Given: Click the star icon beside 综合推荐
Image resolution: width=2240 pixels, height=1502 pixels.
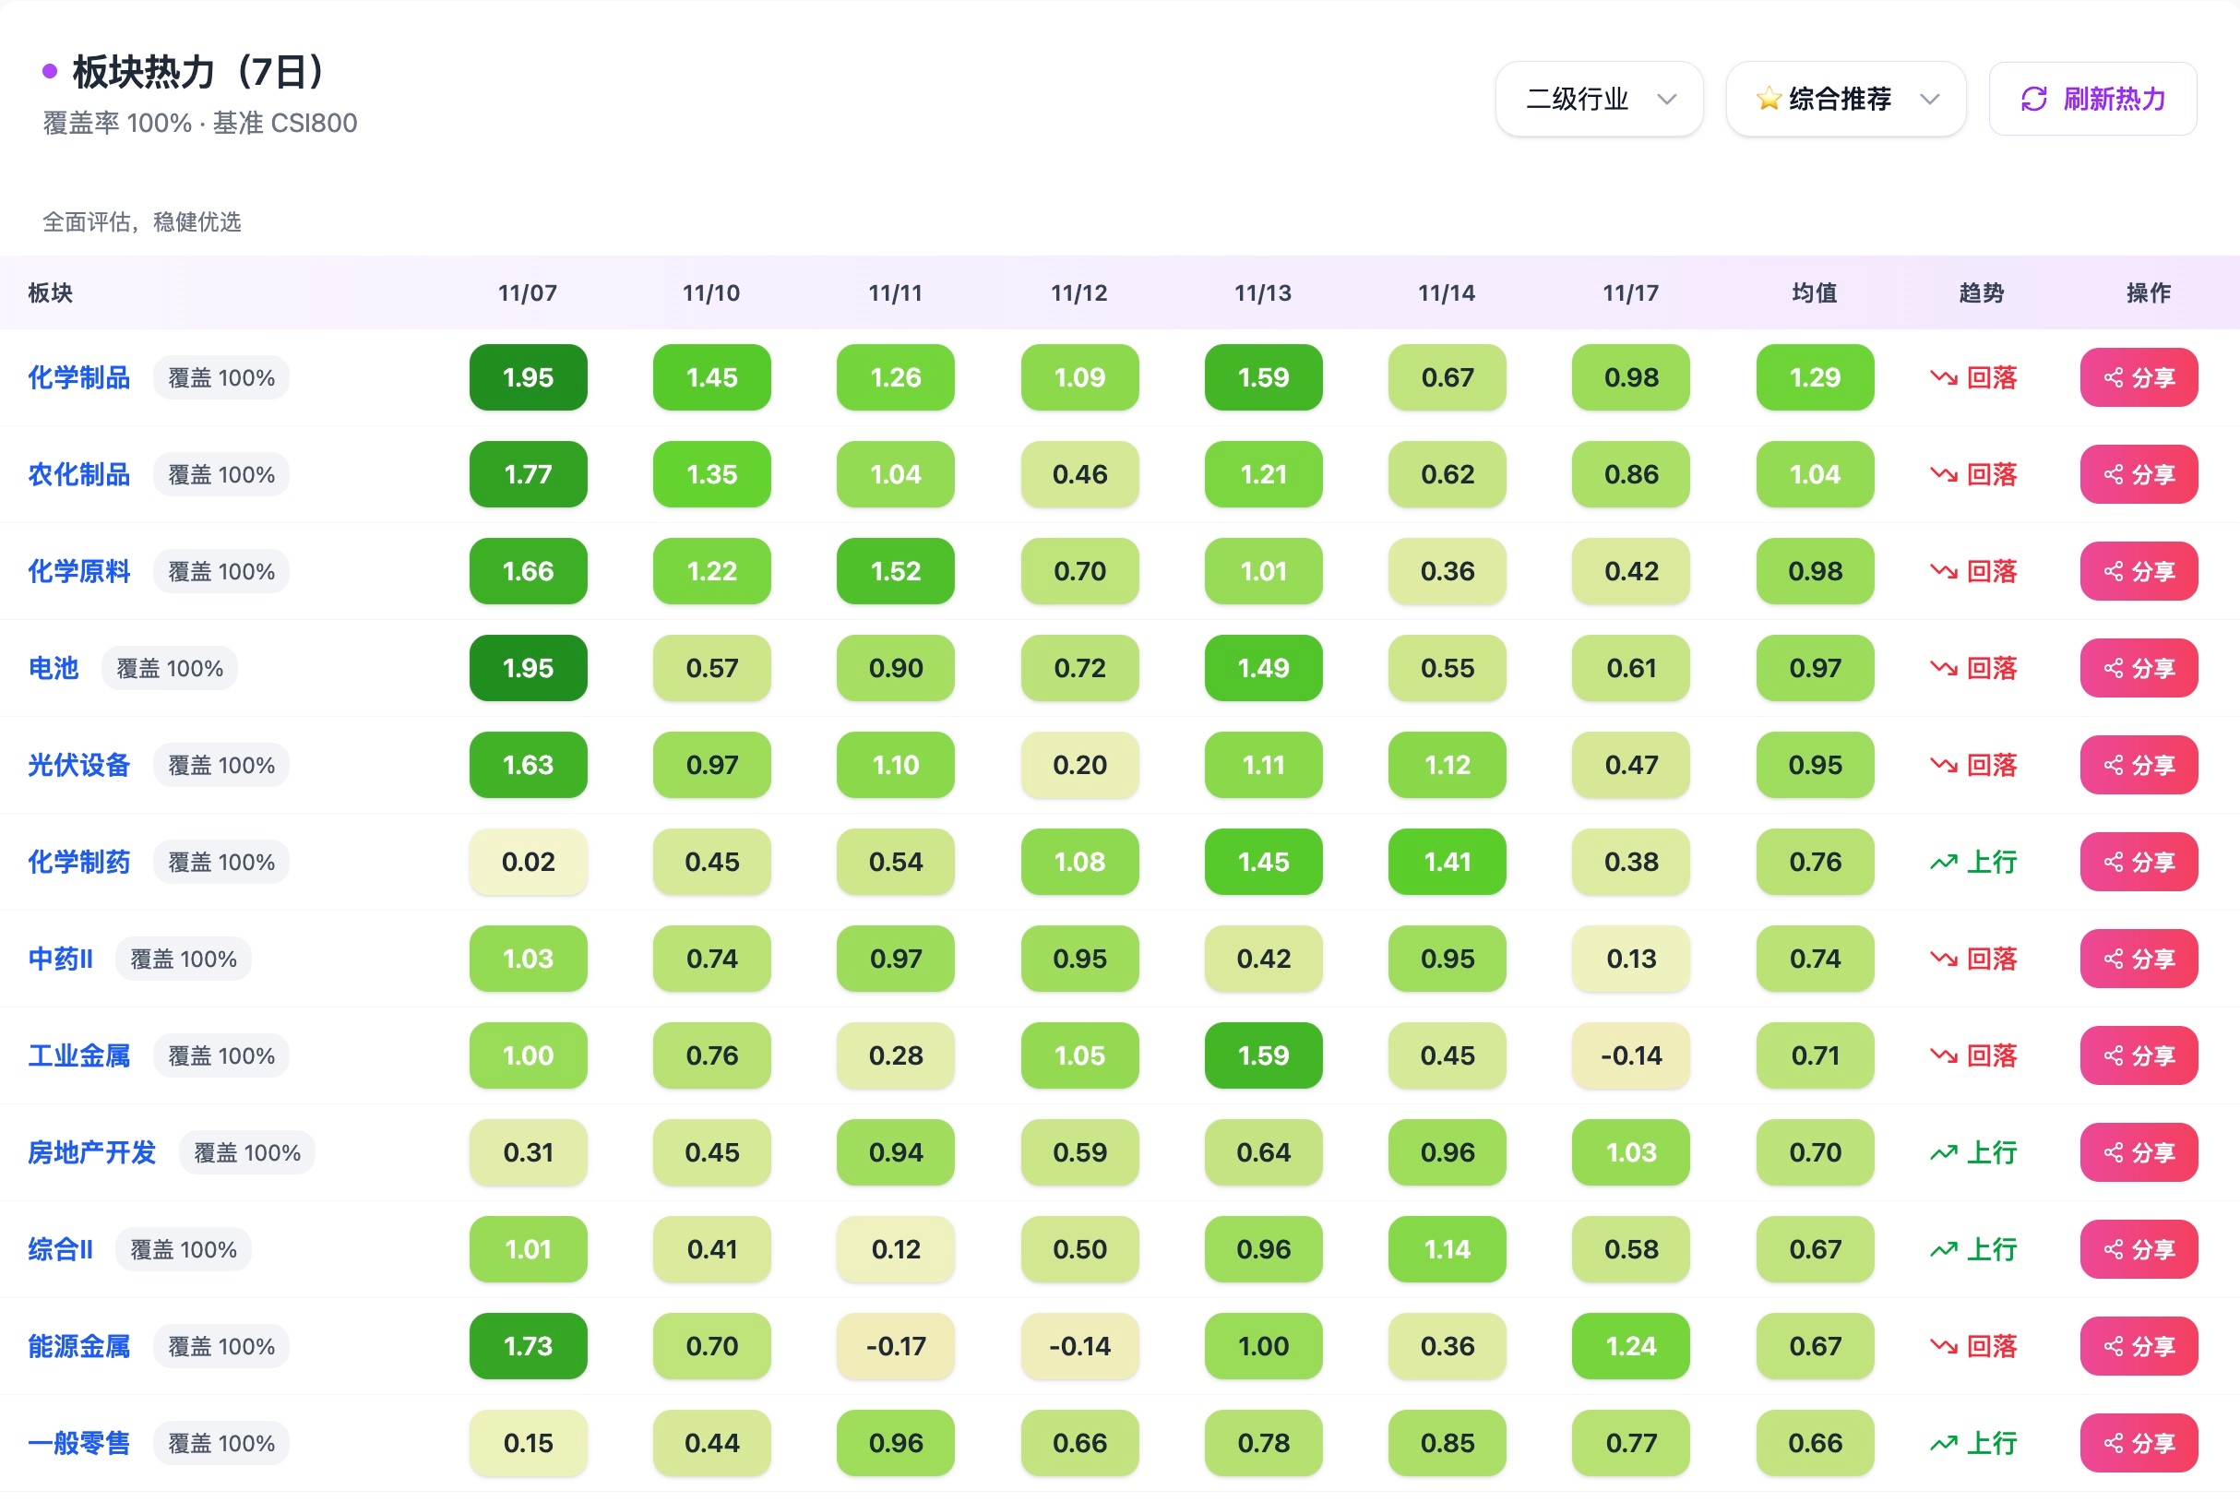Looking at the screenshot, I should (x=1768, y=99).
